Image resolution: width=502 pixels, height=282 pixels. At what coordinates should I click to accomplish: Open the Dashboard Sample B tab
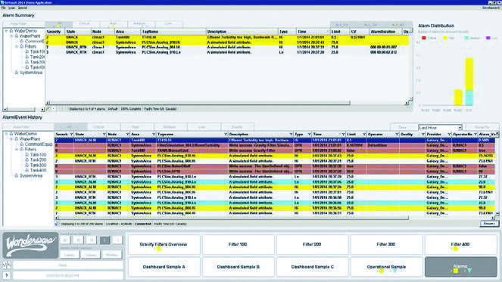coord(239,267)
